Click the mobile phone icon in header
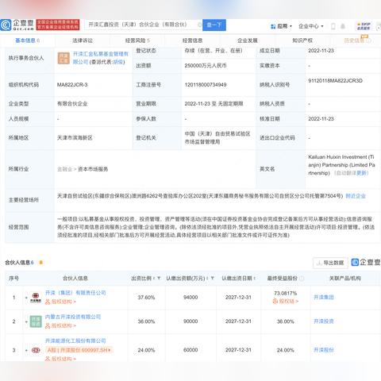The image size is (381, 381). tap(333, 26)
